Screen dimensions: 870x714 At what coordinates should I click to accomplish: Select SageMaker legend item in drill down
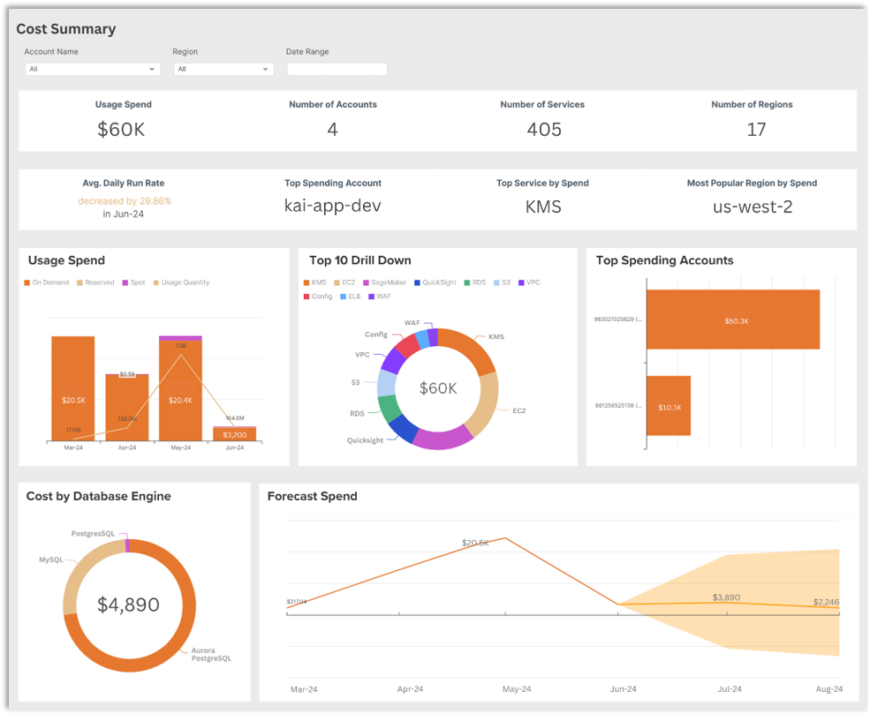click(383, 282)
